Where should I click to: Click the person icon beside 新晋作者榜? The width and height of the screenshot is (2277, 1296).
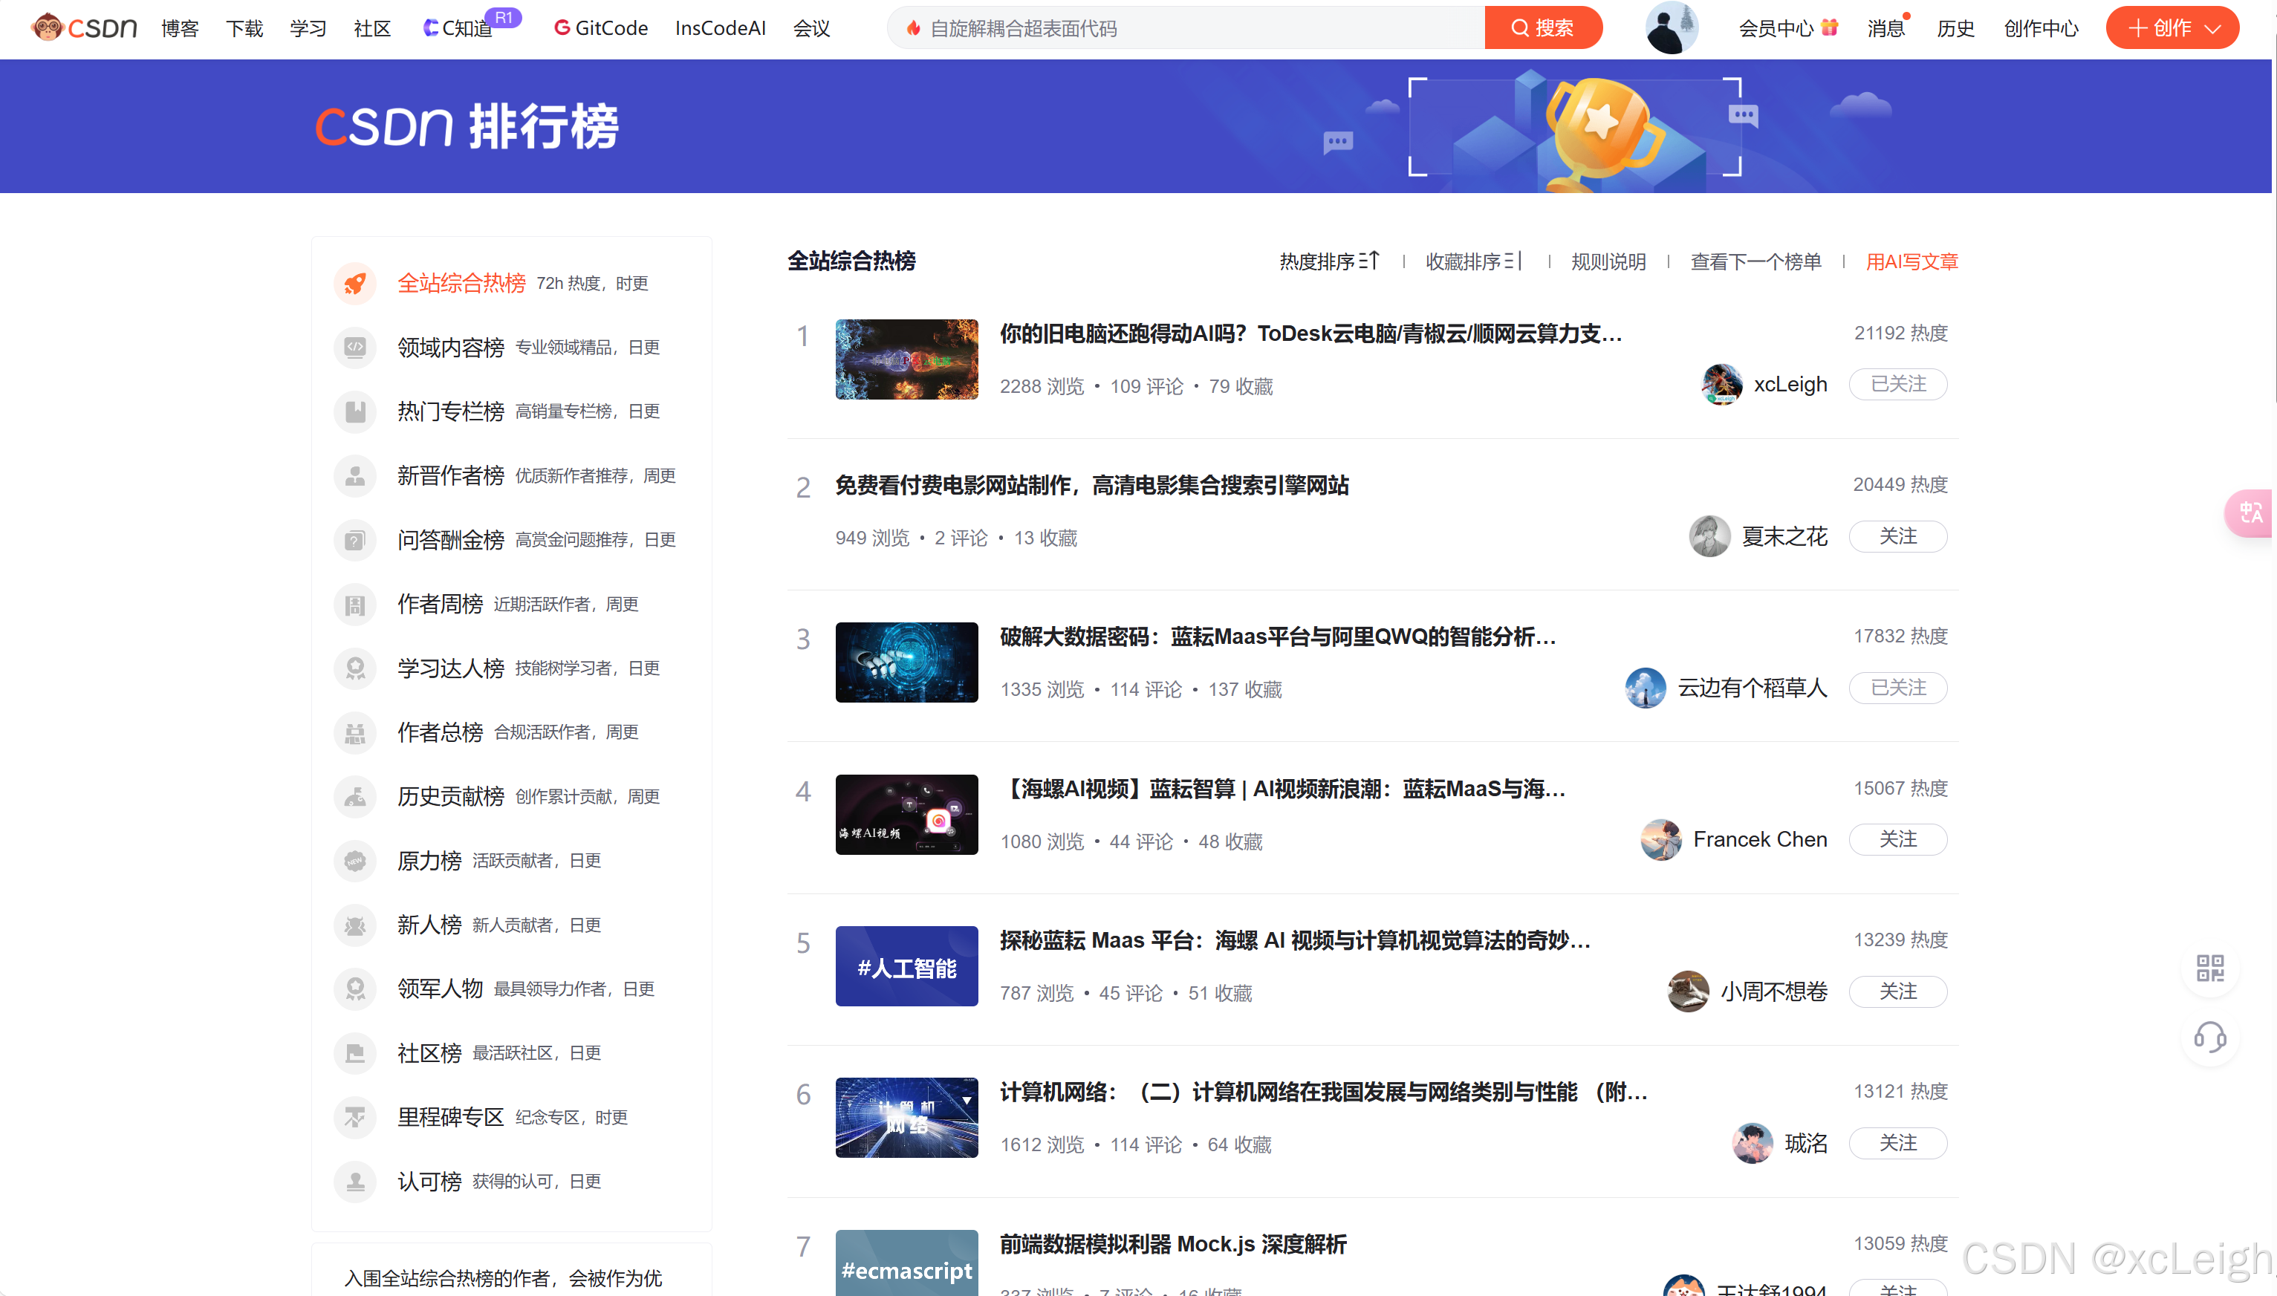(x=354, y=475)
